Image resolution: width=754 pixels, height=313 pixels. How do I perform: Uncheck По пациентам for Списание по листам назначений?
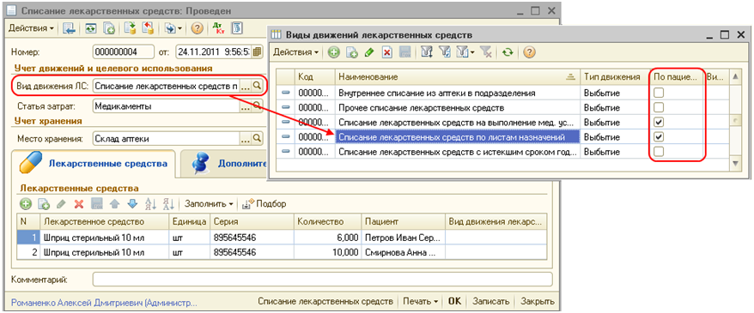tap(660, 137)
